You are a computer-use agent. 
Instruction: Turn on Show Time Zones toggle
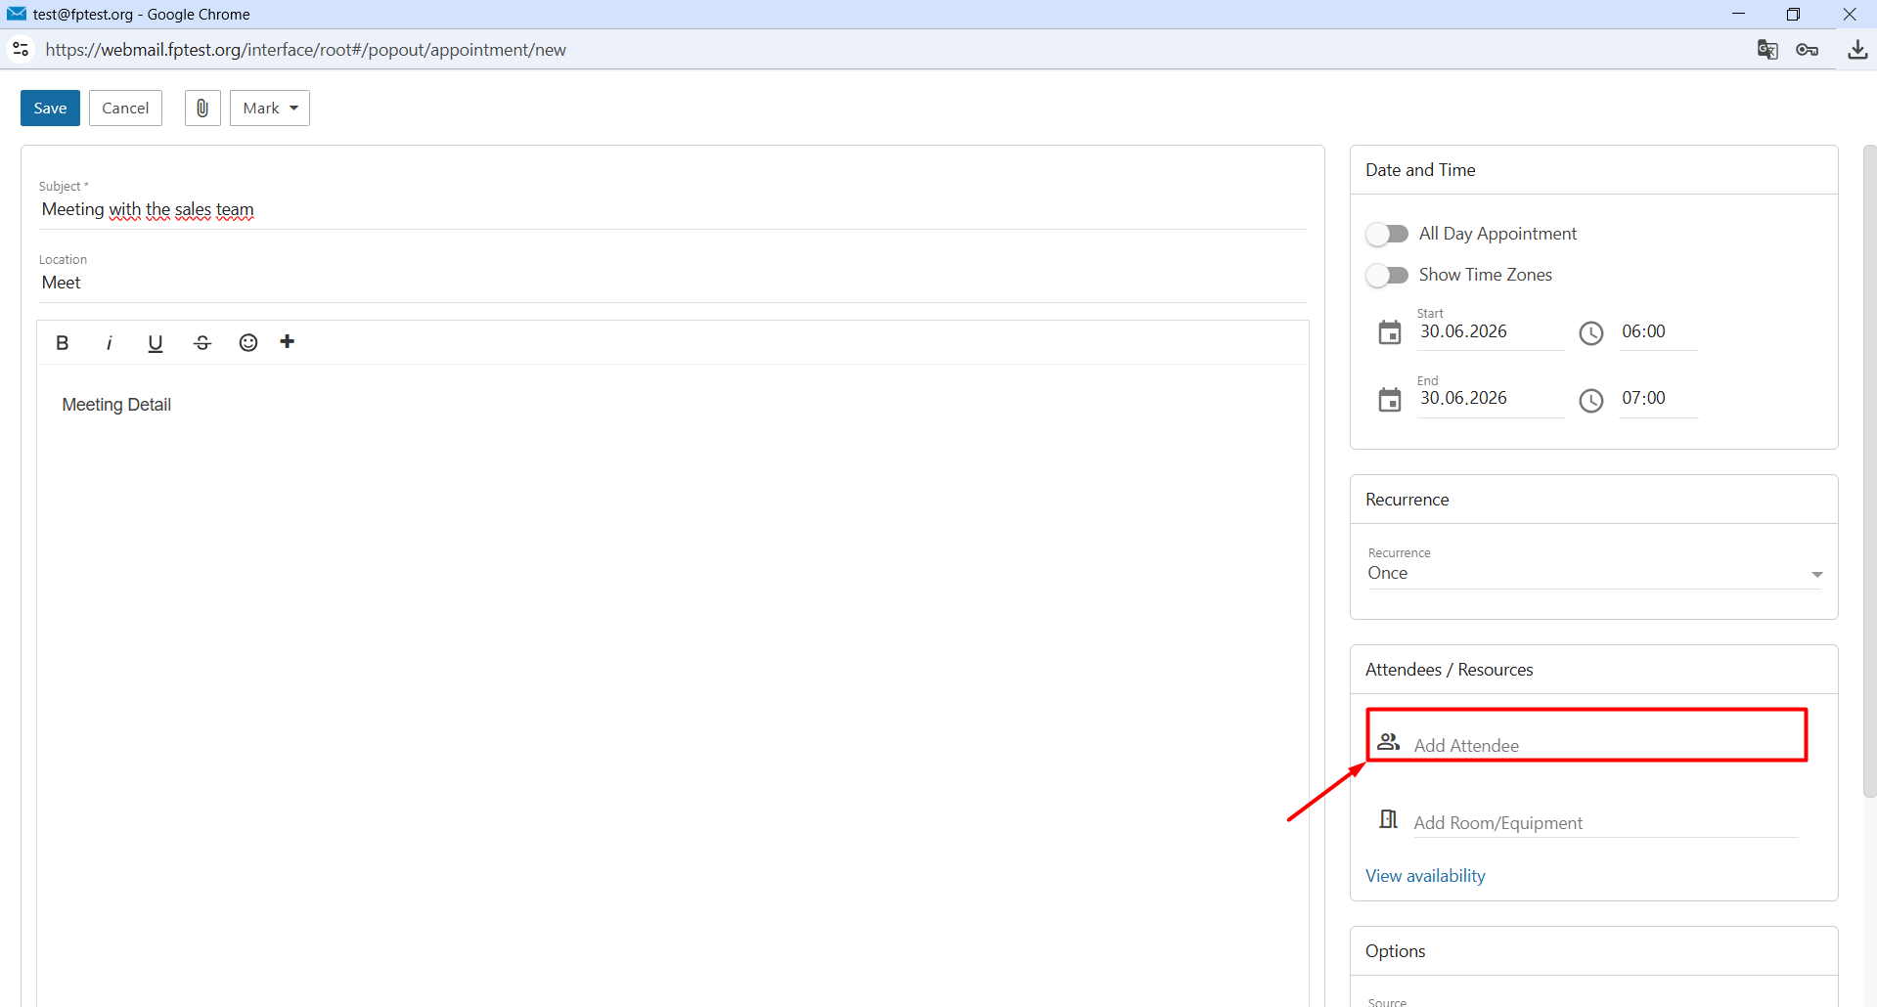click(x=1387, y=275)
